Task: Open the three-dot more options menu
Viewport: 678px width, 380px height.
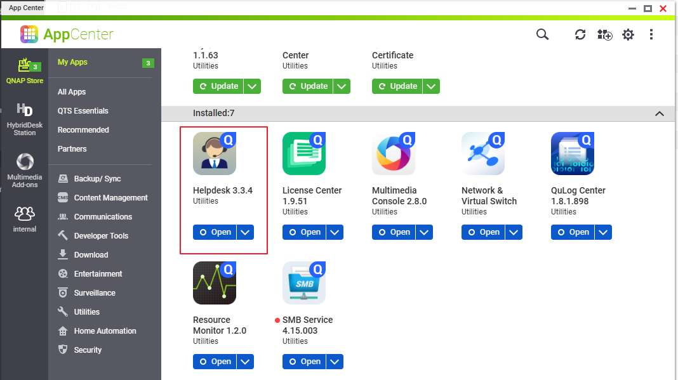Action: coord(651,35)
